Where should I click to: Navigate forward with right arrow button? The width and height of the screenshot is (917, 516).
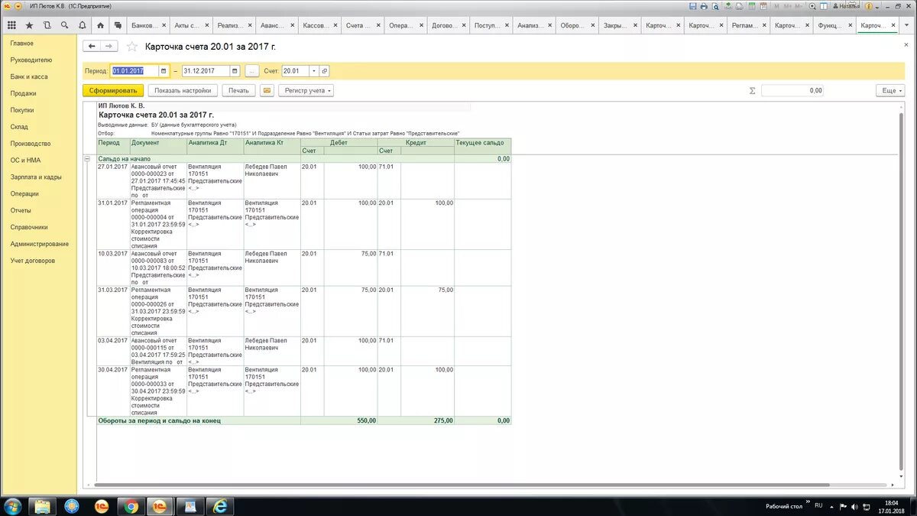click(x=109, y=46)
